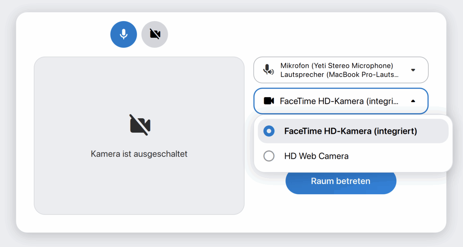Click the Raum betreten button
This screenshot has width=463, height=247.
click(341, 181)
